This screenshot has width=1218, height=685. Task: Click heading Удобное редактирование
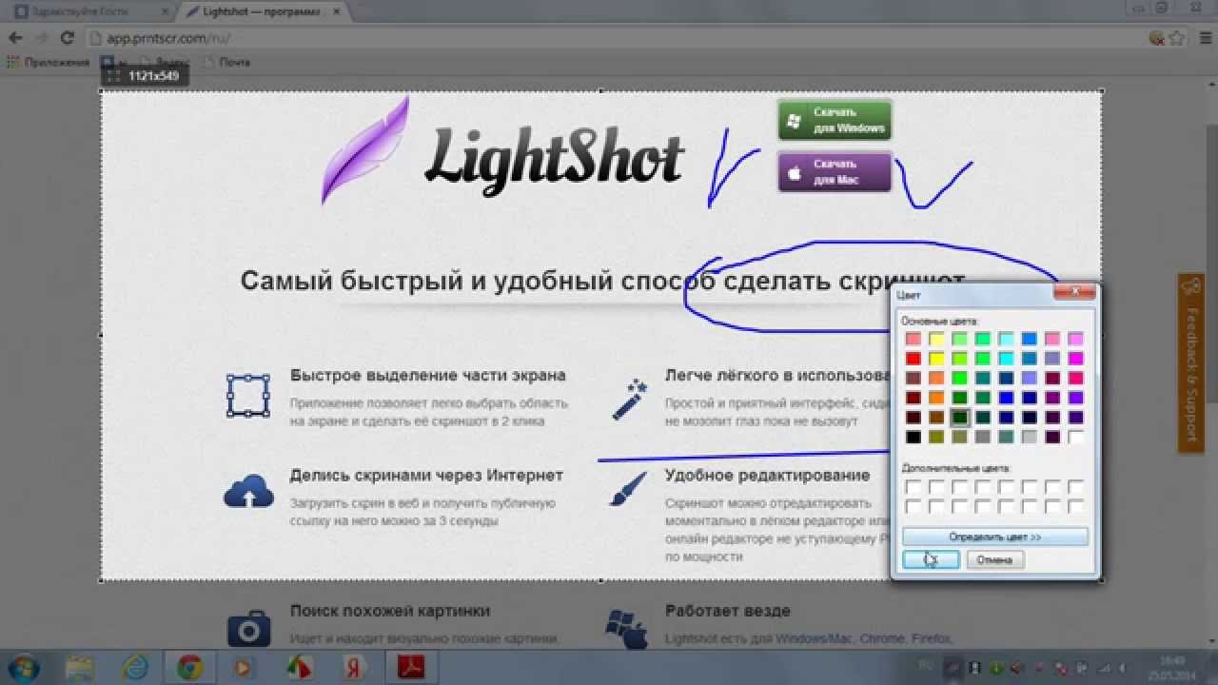[768, 475]
